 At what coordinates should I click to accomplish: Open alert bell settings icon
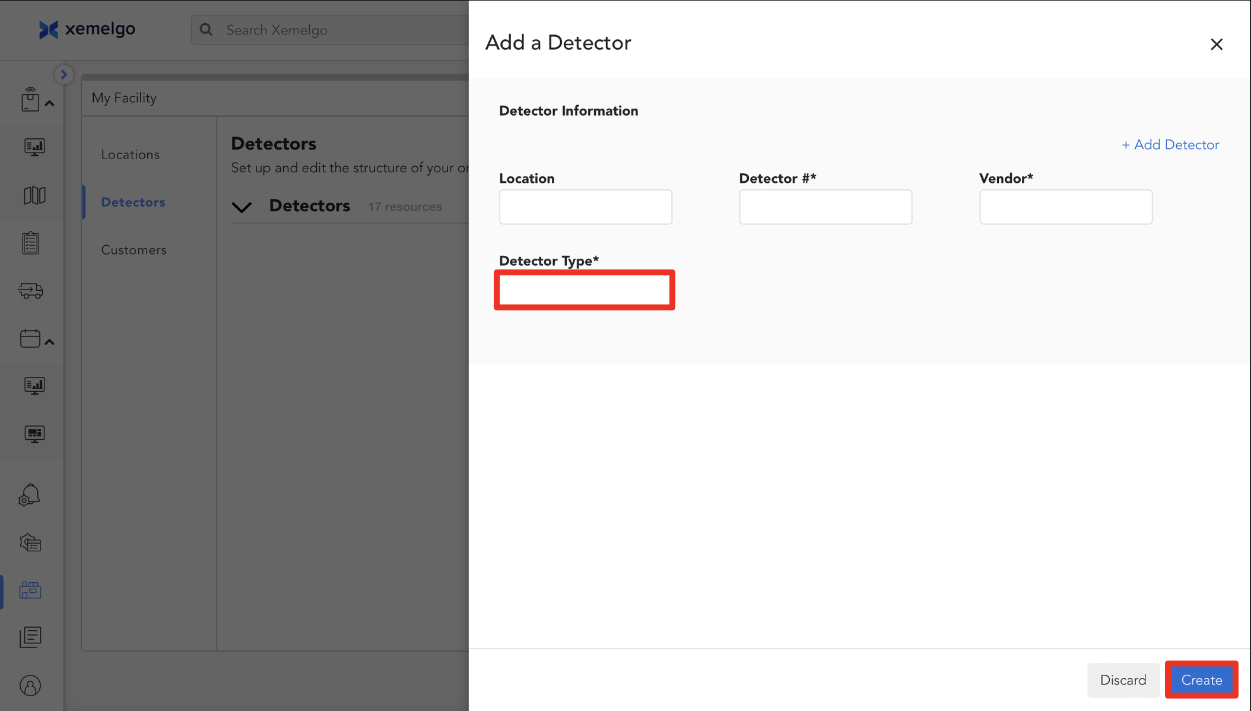coord(30,495)
